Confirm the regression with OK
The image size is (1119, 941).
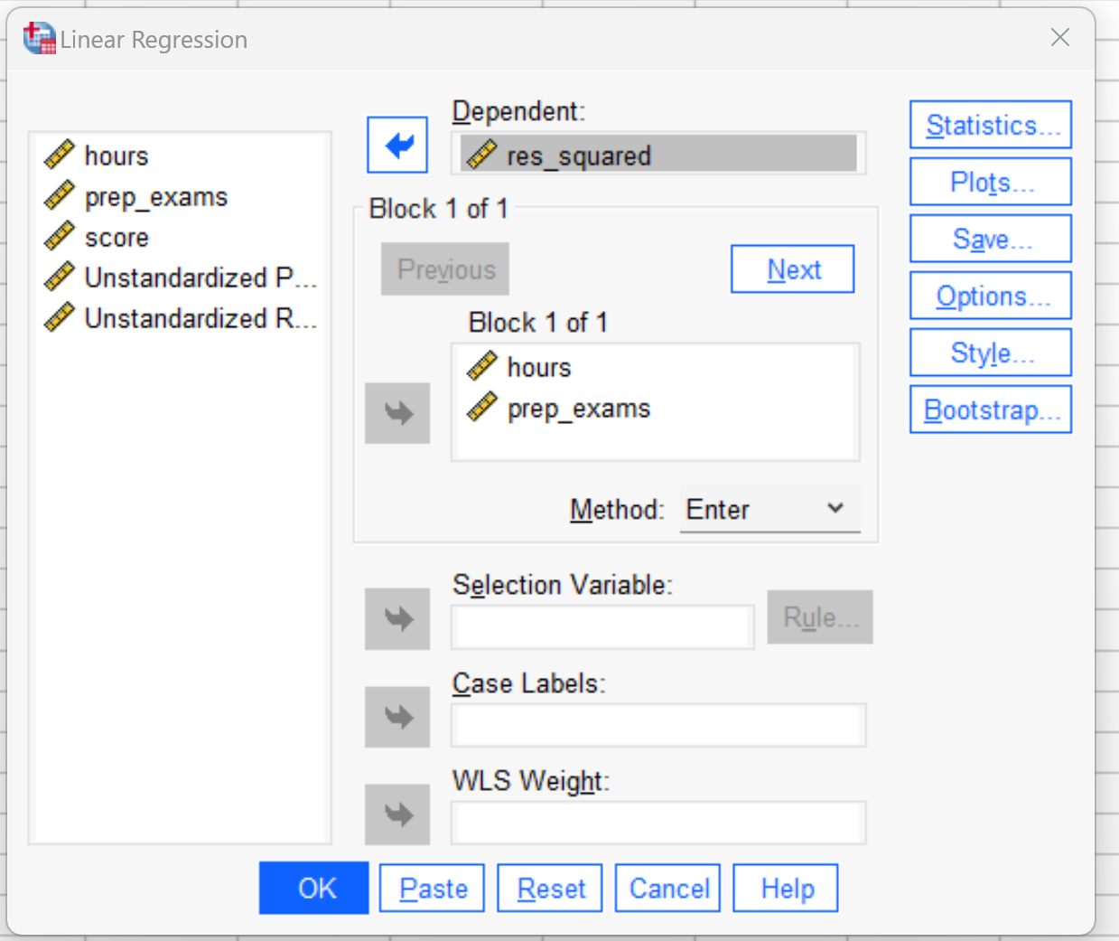(x=314, y=888)
